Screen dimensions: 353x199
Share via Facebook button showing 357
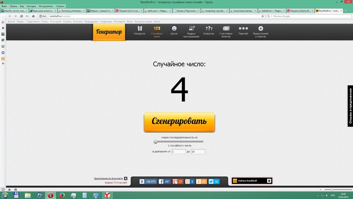[165, 182]
